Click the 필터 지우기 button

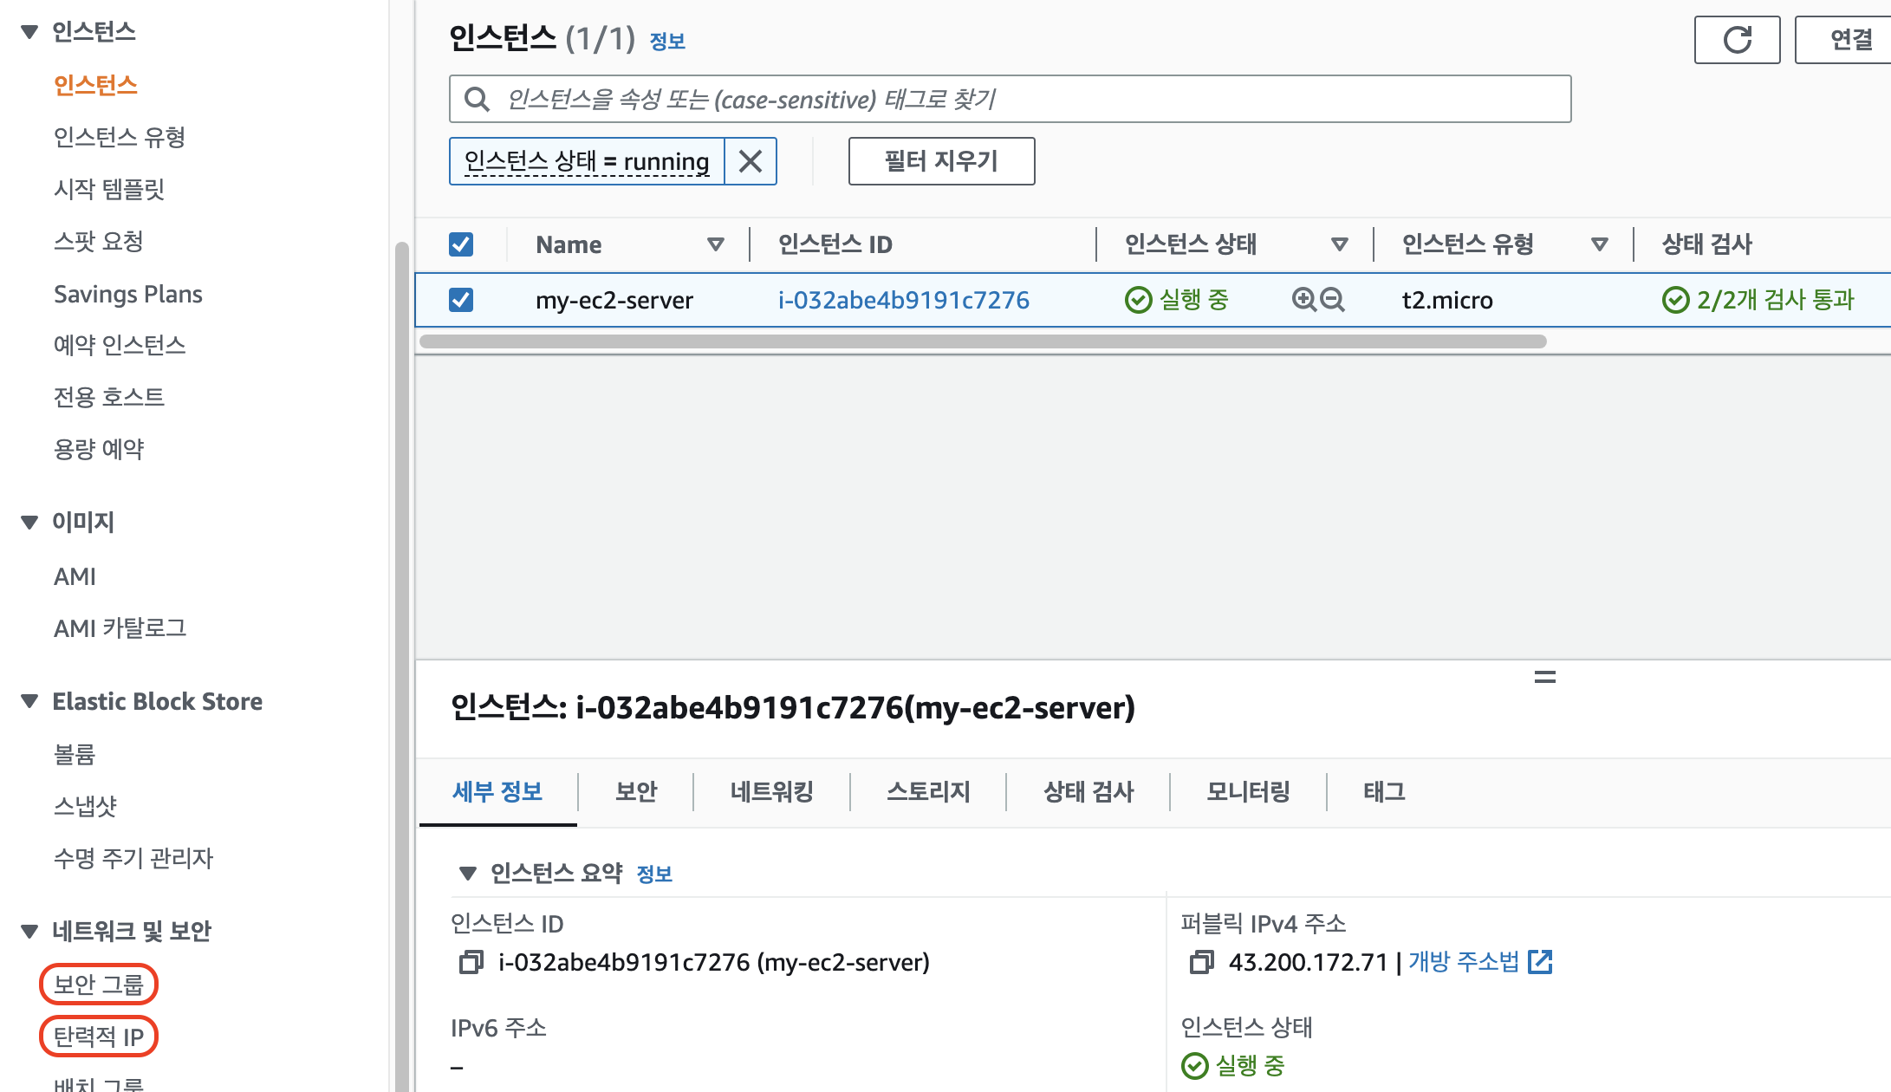click(x=941, y=161)
